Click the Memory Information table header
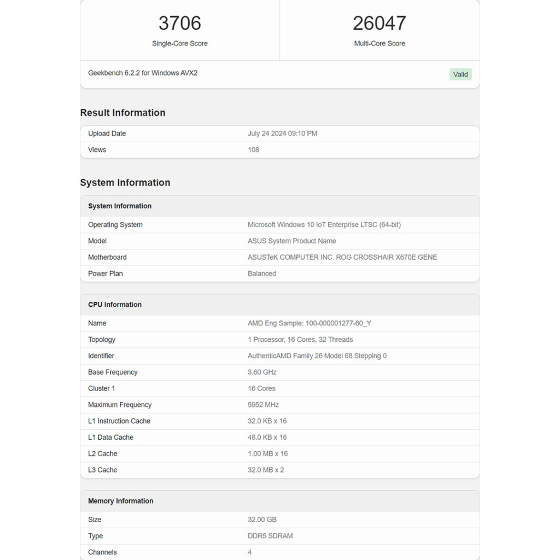The image size is (560, 560). coord(121,501)
